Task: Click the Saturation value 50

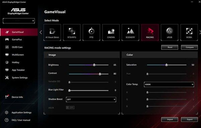Action: pyautogui.click(x=193, y=65)
